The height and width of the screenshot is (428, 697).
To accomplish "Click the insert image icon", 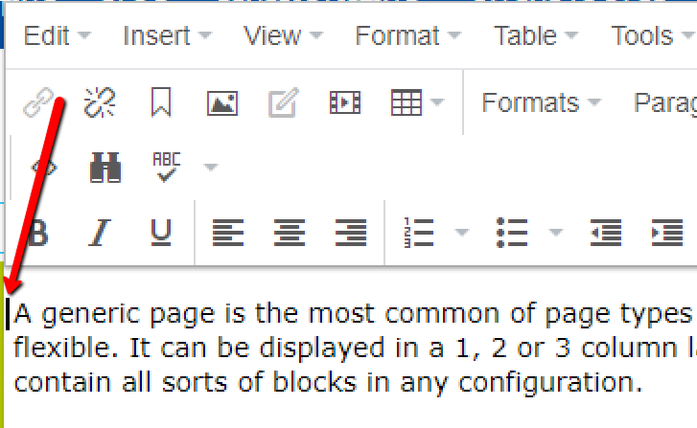I will (221, 102).
